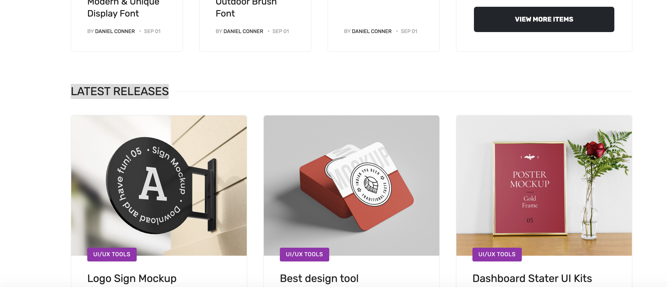Open the Best design tool title
This screenshot has width=667, height=287.
[319, 278]
